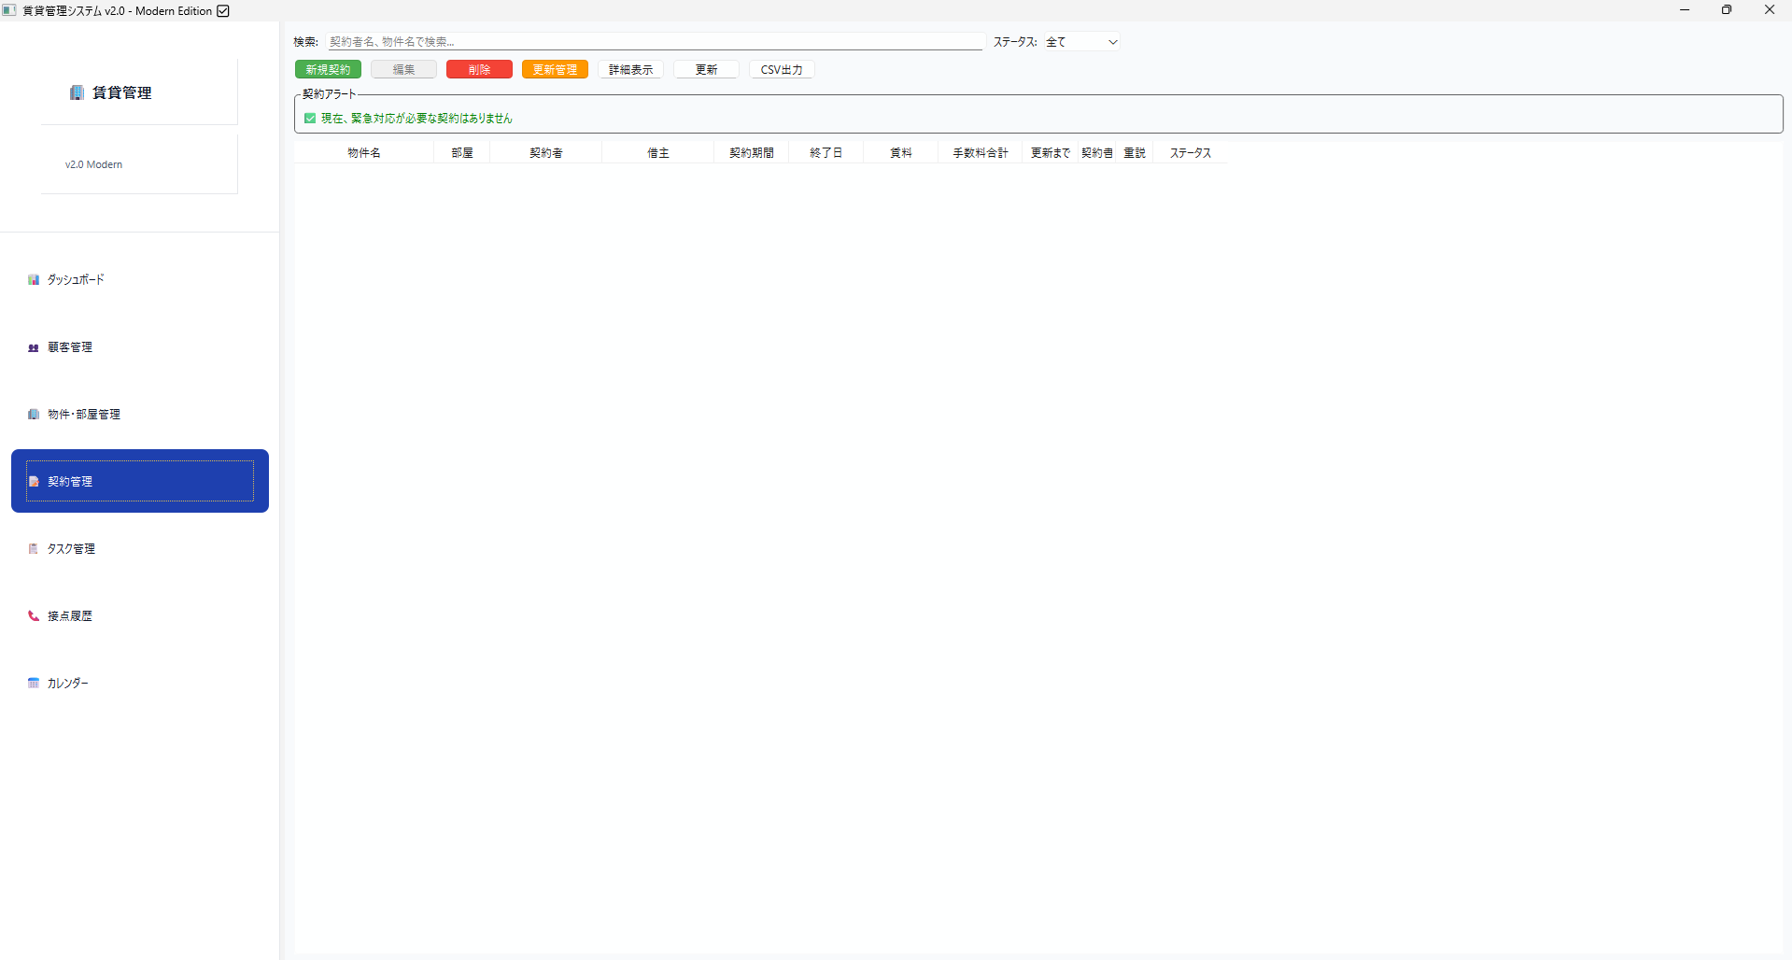Click the 賃貸管理 building logo icon

(x=77, y=92)
